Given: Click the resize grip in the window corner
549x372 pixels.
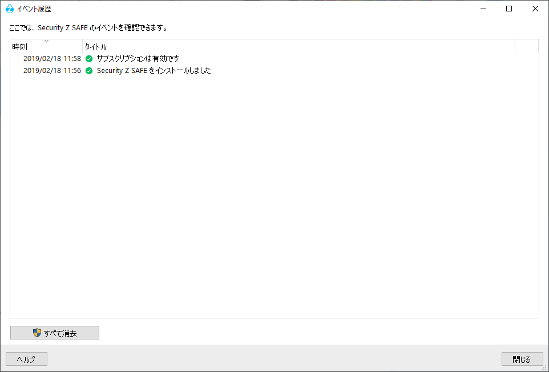Looking at the screenshot, I should tap(544, 367).
